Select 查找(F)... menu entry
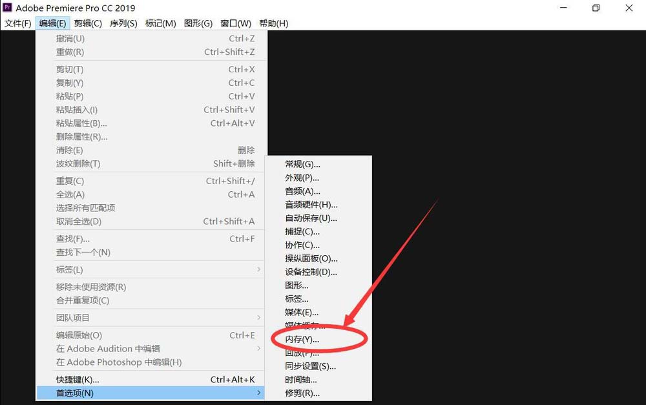 (151, 238)
